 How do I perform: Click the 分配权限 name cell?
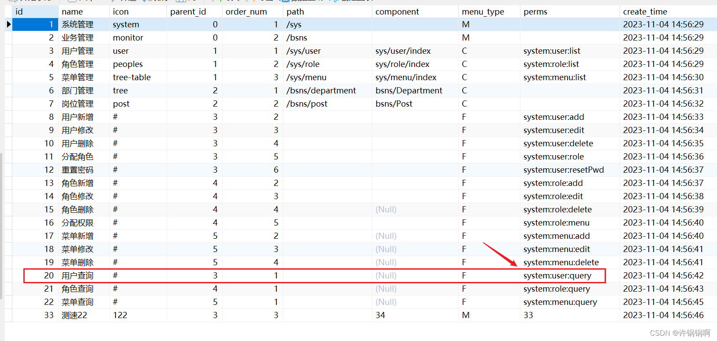84,223
